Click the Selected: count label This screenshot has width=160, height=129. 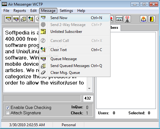click(x=139, y=113)
